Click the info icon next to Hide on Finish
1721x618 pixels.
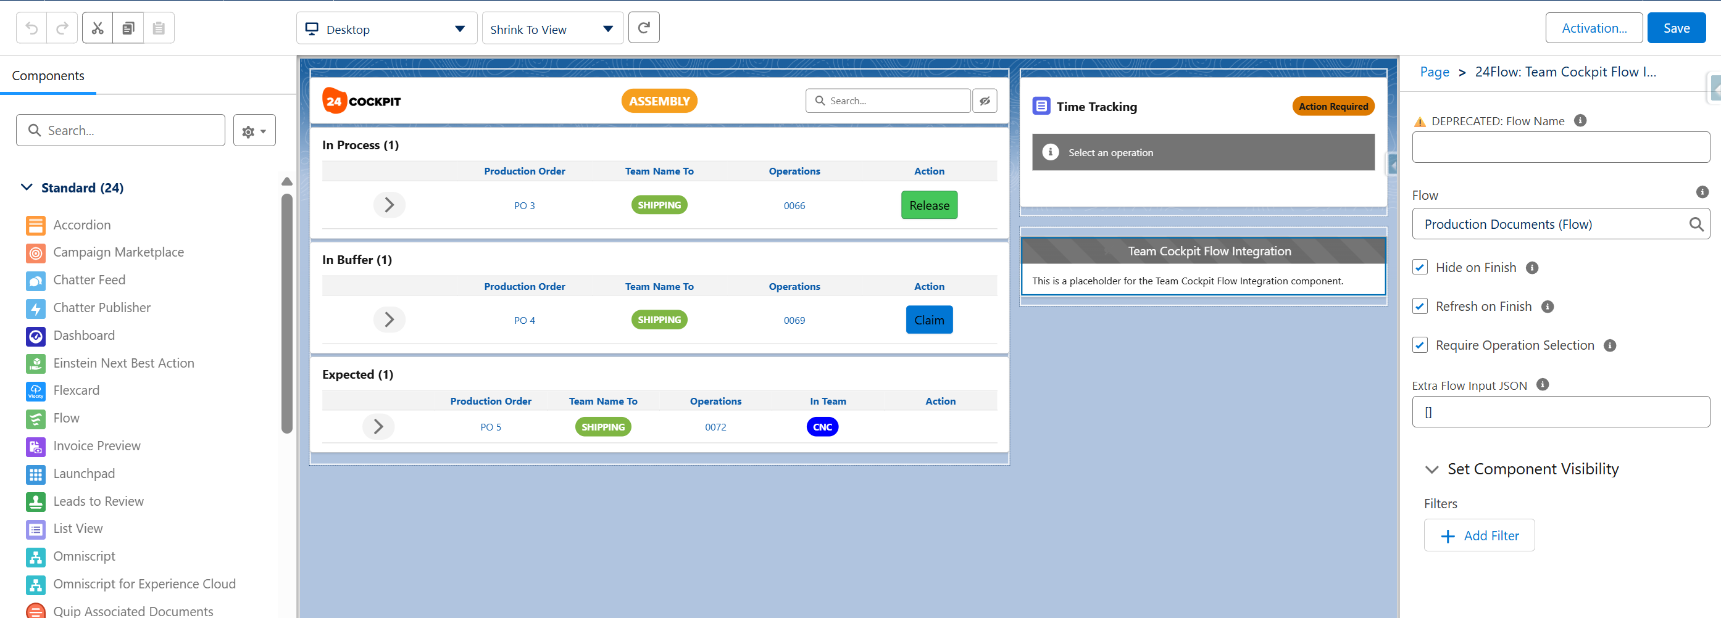point(1533,268)
